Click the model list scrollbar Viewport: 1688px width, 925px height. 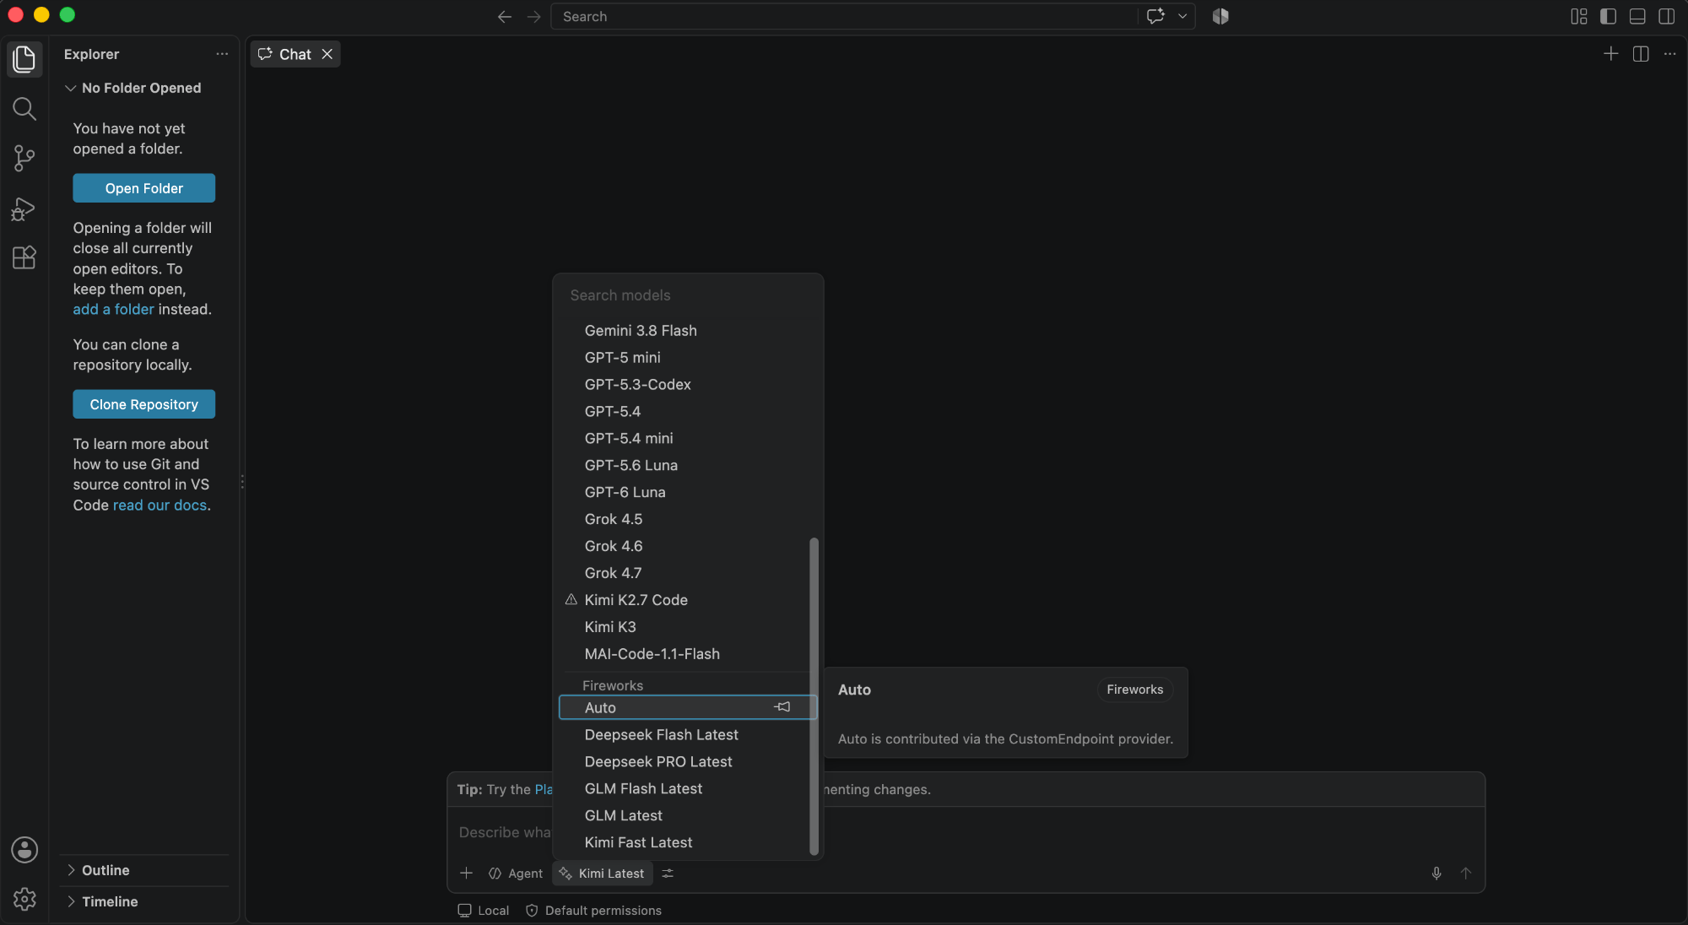(x=814, y=696)
